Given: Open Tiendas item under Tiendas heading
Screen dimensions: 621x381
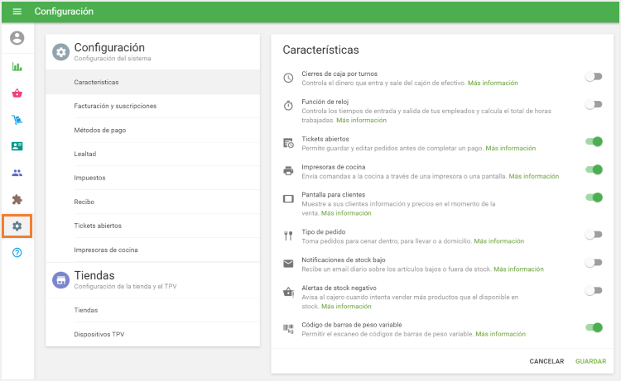Looking at the screenshot, I should (153, 310).
